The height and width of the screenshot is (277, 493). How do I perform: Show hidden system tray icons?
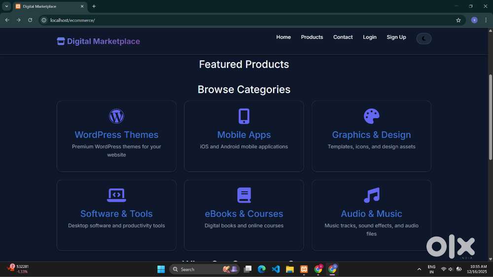click(x=419, y=269)
